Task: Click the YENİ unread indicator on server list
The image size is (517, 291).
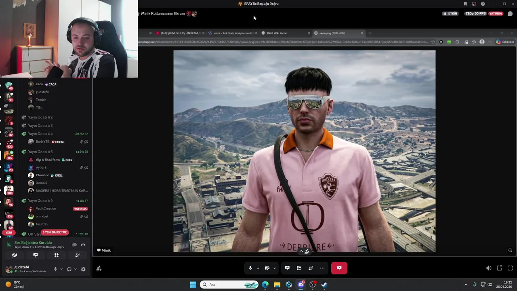Action: [8, 233]
